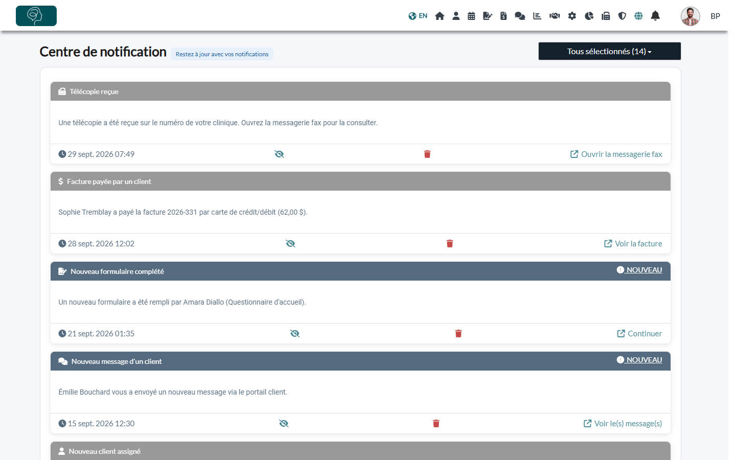Click Voir le(s) message(s) link
The width and height of the screenshot is (736, 460).
[x=623, y=423]
